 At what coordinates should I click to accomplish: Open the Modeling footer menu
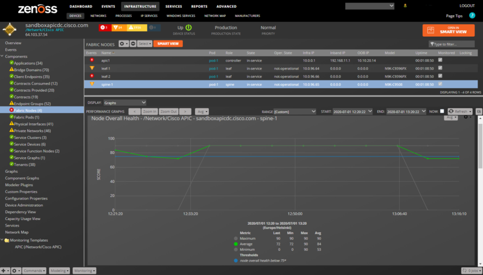[59, 271]
